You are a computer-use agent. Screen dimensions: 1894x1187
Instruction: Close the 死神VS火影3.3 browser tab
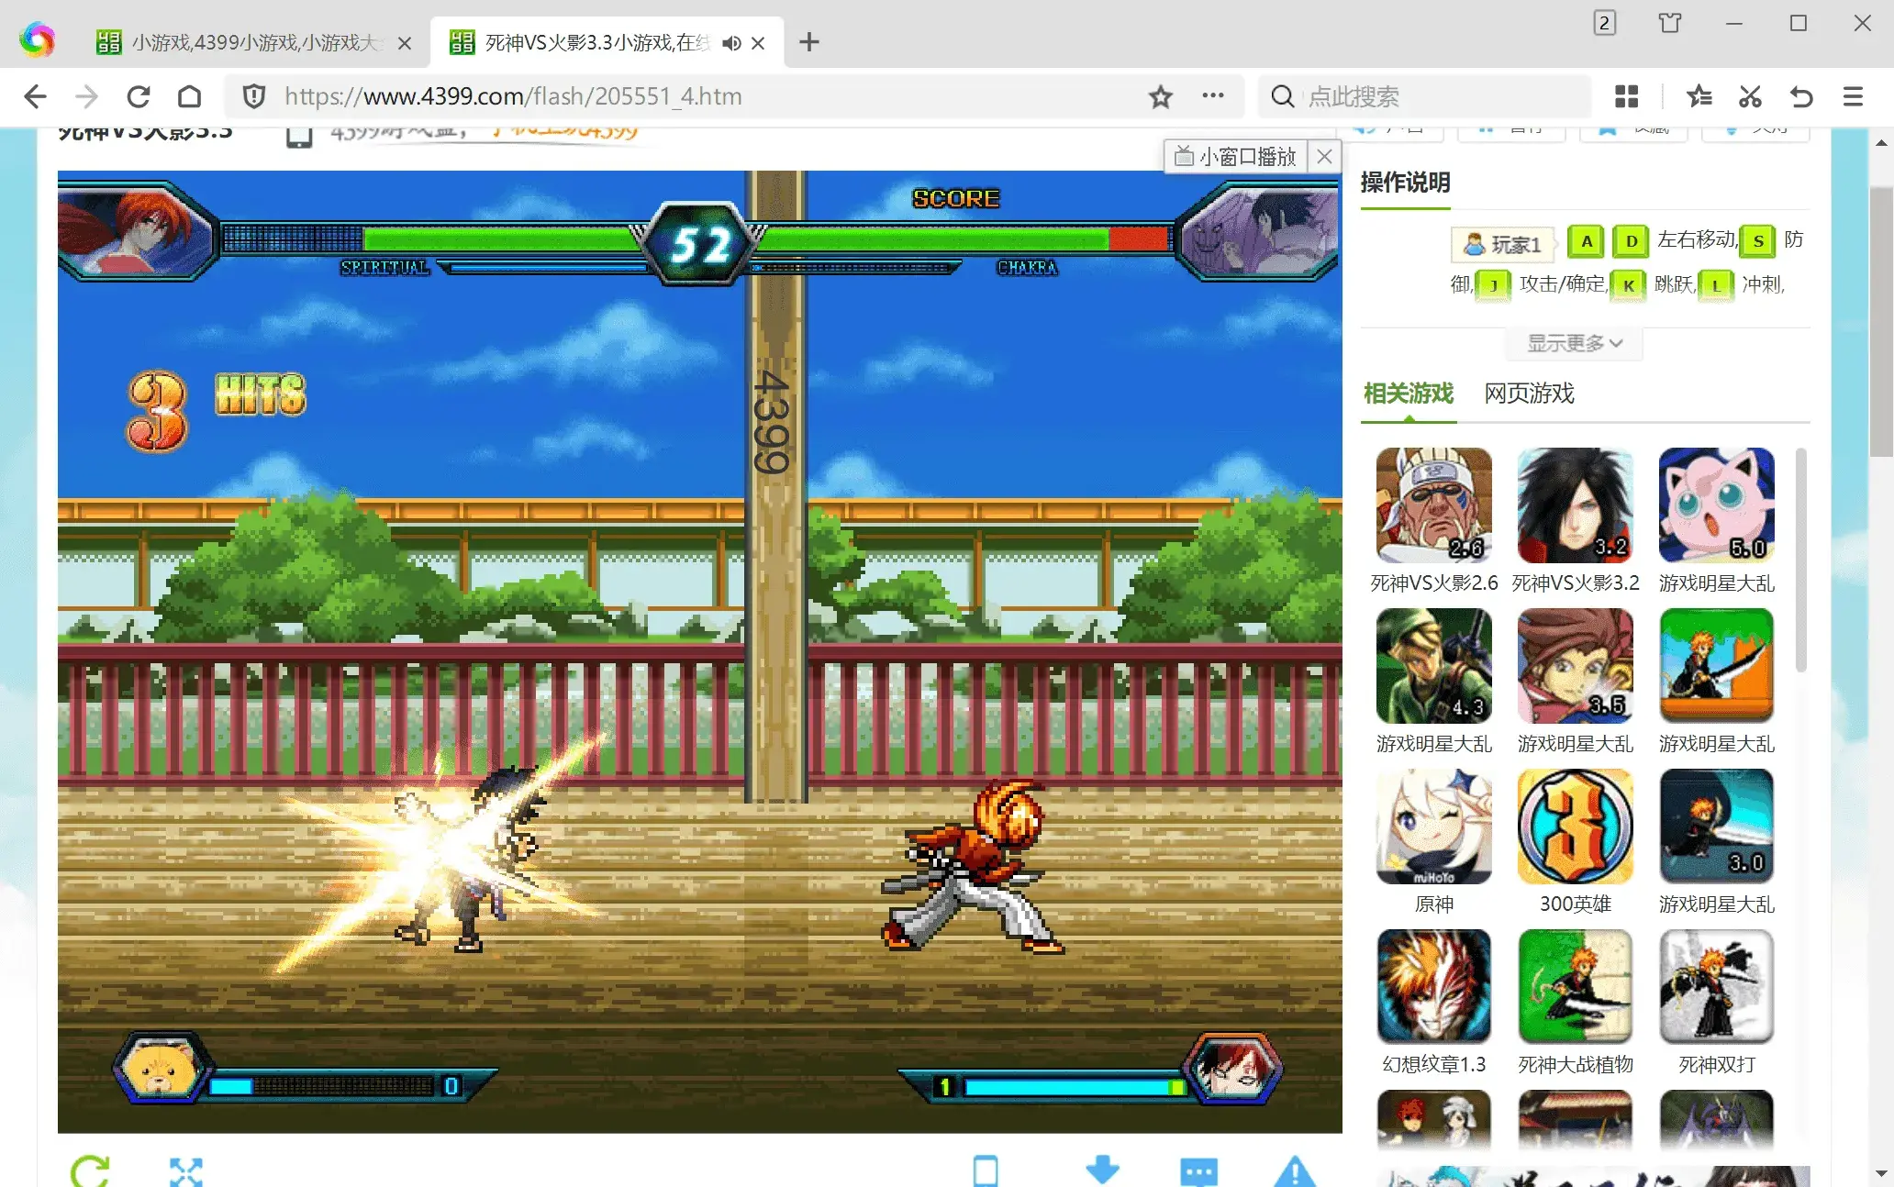pos(758,43)
